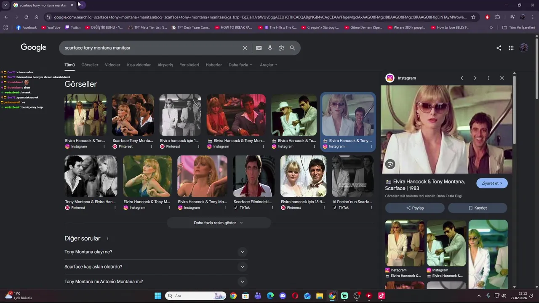
Task: Open Opera from the taskbar
Action: click(295, 296)
